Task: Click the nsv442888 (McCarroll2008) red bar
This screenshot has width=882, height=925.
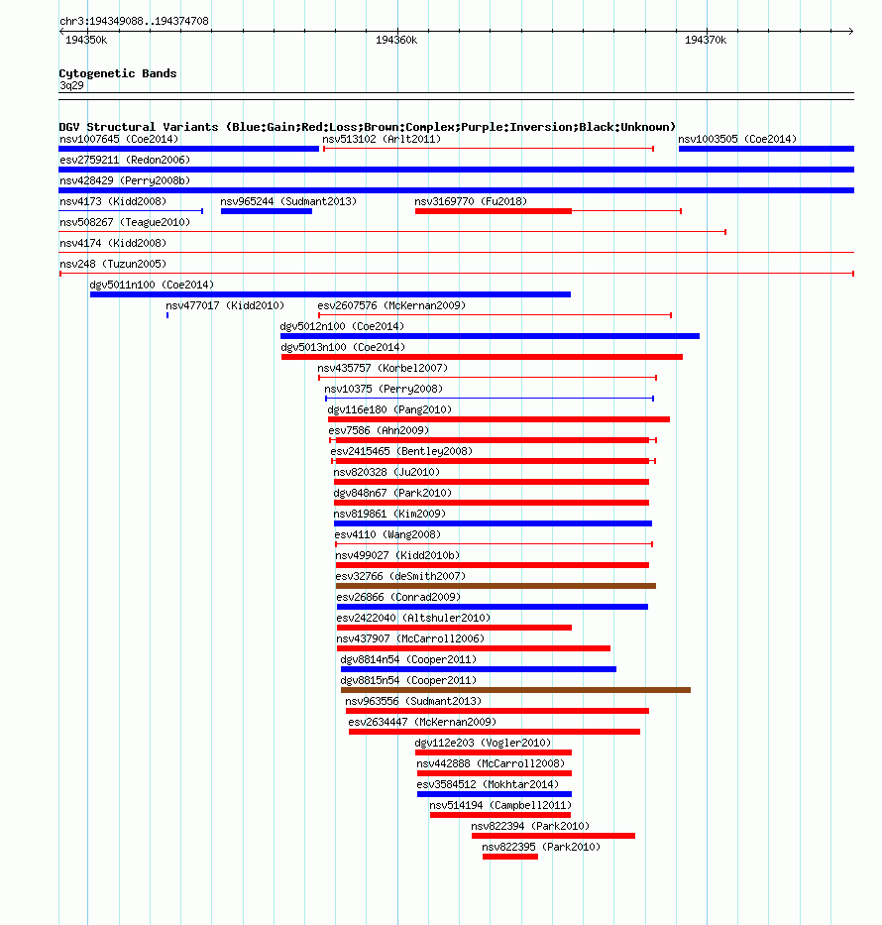Action: coord(495,773)
